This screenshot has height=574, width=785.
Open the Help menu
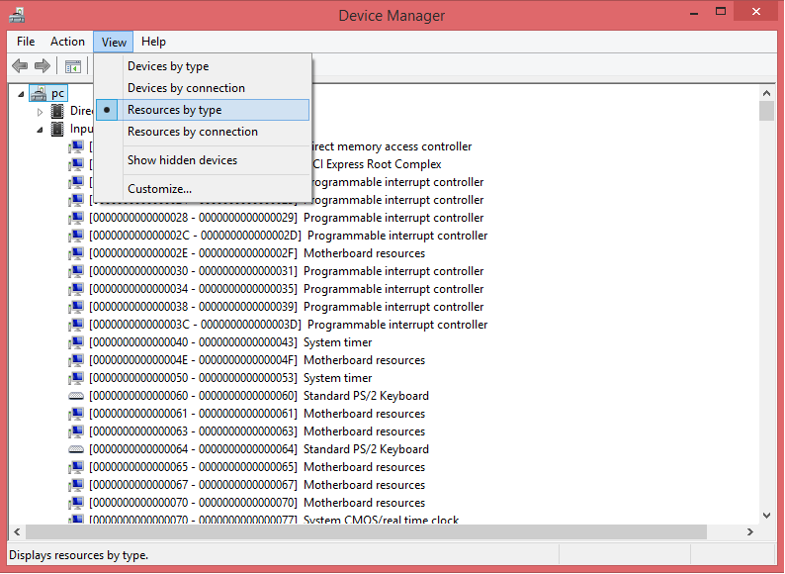[x=153, y=42]
